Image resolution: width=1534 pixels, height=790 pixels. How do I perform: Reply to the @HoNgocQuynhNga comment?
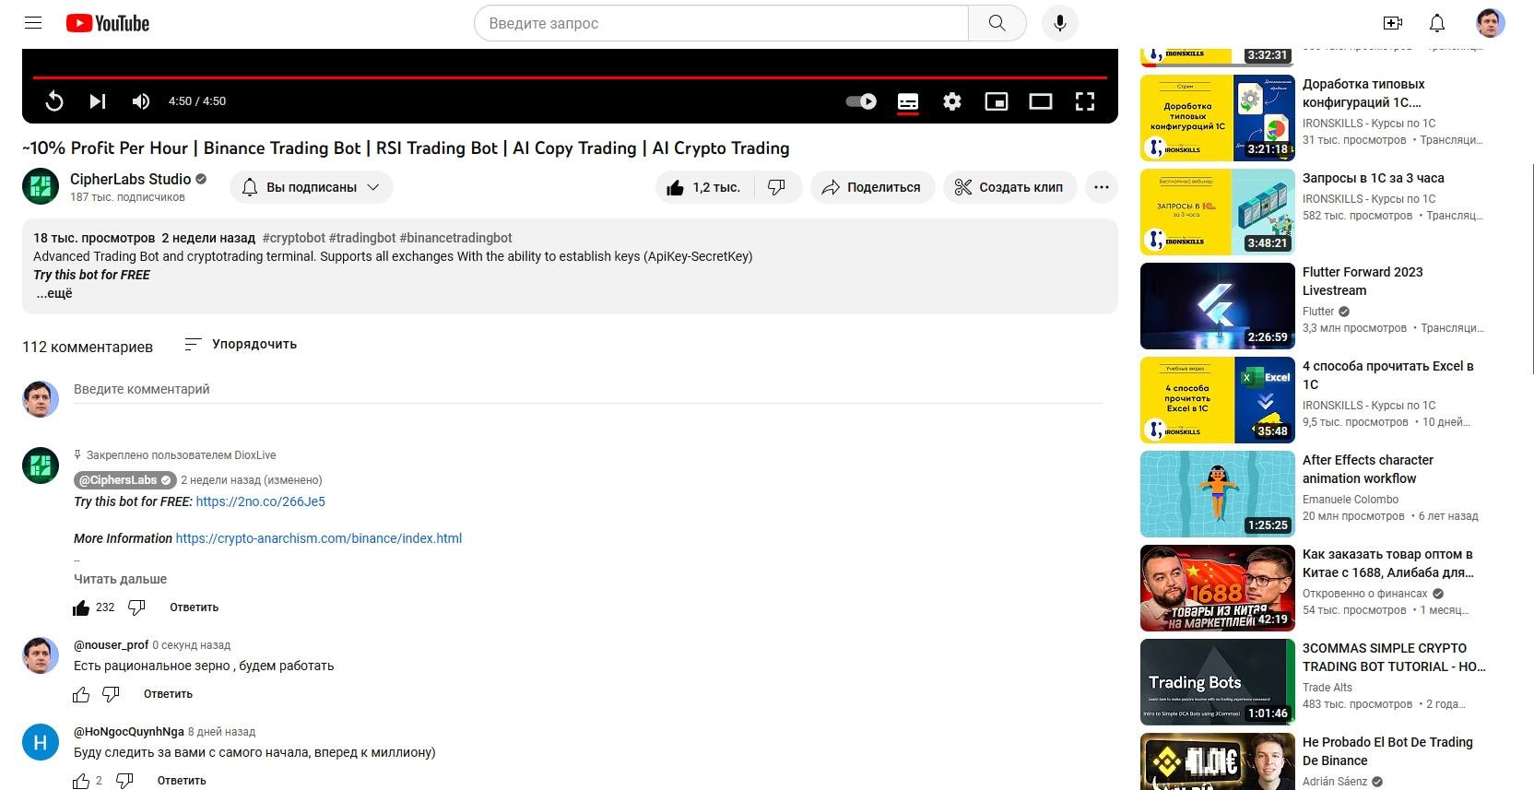coord(182,781)
